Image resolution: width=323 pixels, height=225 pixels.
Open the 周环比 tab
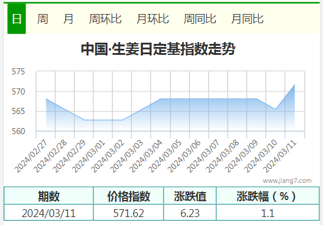[105, 19]
